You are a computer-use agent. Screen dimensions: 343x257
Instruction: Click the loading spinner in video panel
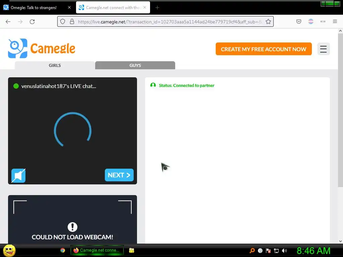pos(73,130)
